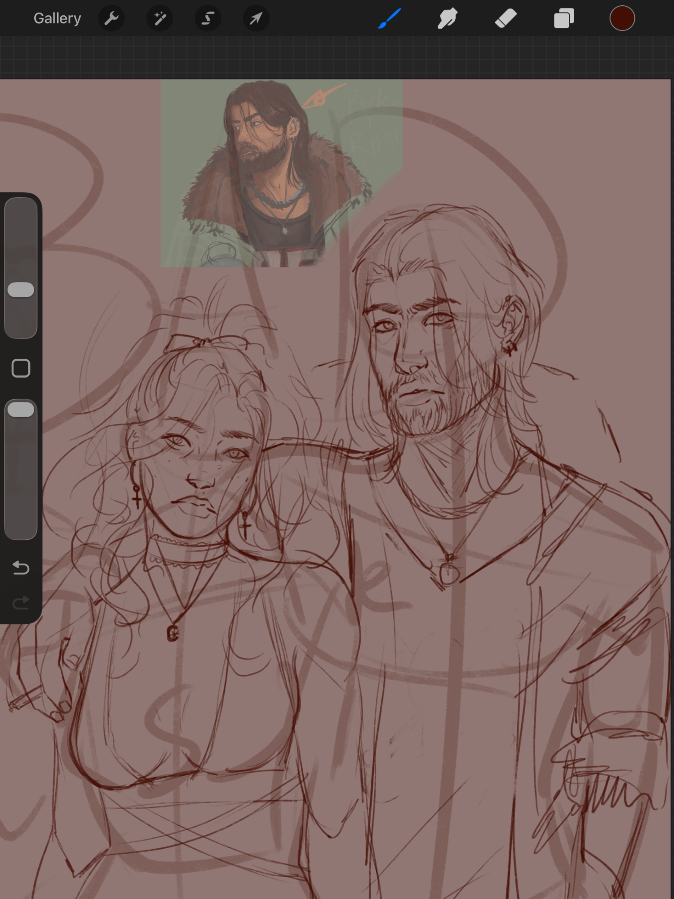
Task: Open the dark red active color swatch
Action: pos(622,18)
